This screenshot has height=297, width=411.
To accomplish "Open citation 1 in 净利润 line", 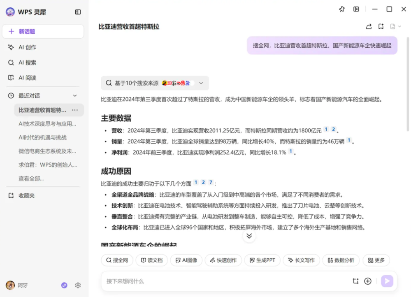I will pyautogui.click(x=291, y=151).
